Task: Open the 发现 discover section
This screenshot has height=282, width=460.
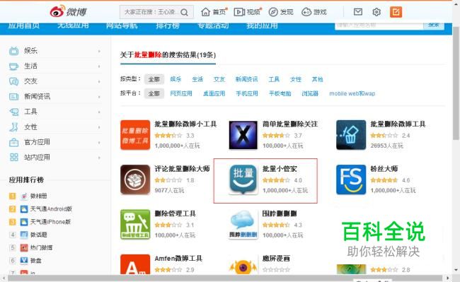Action: 281,12
